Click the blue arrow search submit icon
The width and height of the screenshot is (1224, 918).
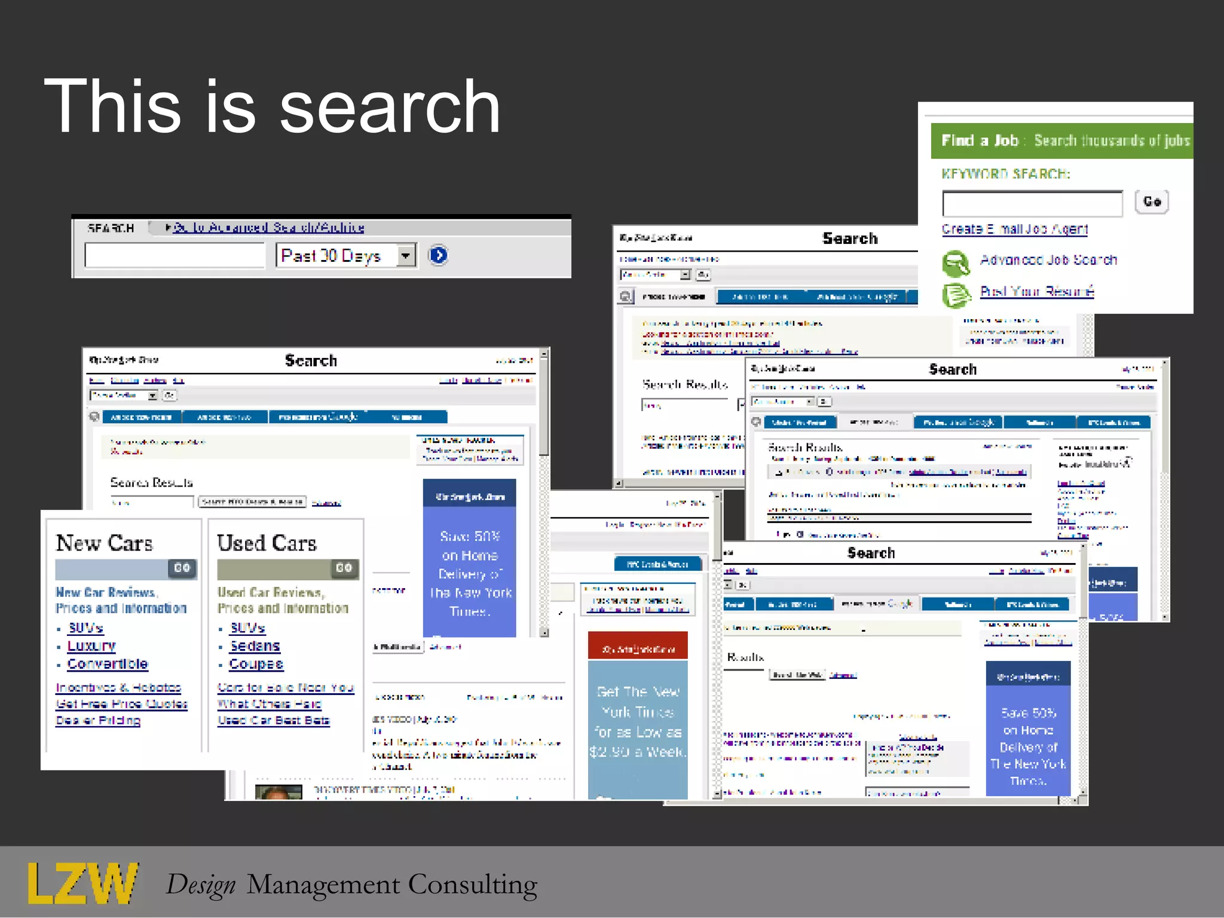coord(438,256)
